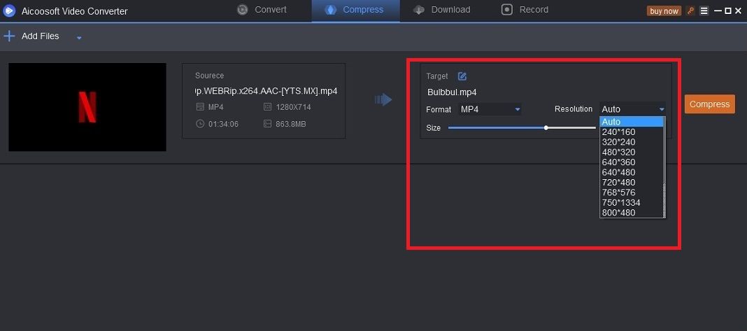Click the orange Compress button
The height and width of the screenshot is (331, 747).
tap(710, 104)
